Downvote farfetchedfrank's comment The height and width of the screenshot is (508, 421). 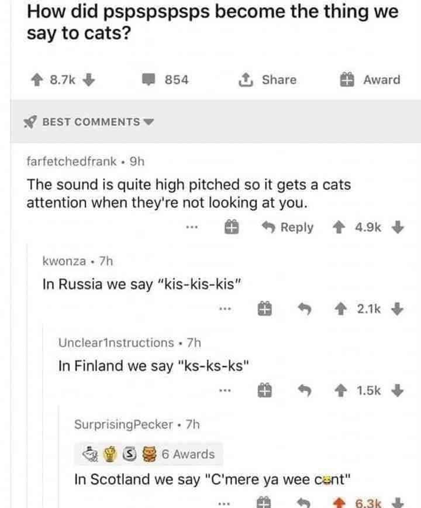[x=399, y=227]
